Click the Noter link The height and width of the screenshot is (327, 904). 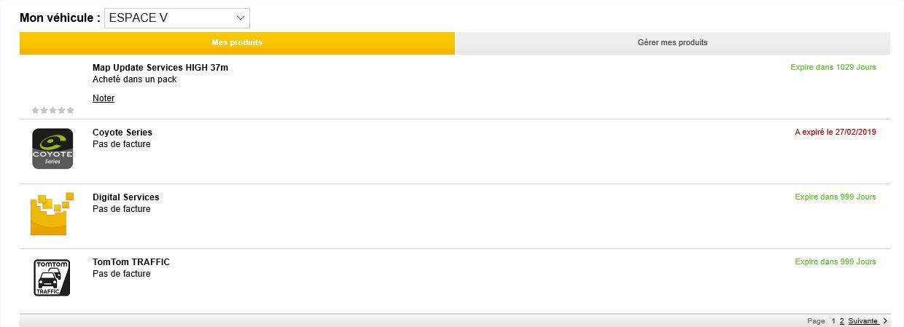[104, 98]
